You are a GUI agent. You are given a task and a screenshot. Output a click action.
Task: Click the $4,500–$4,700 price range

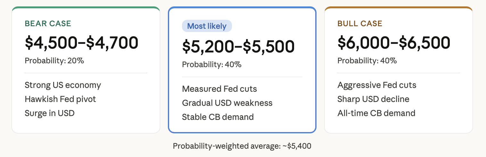[x=81, y=43]
